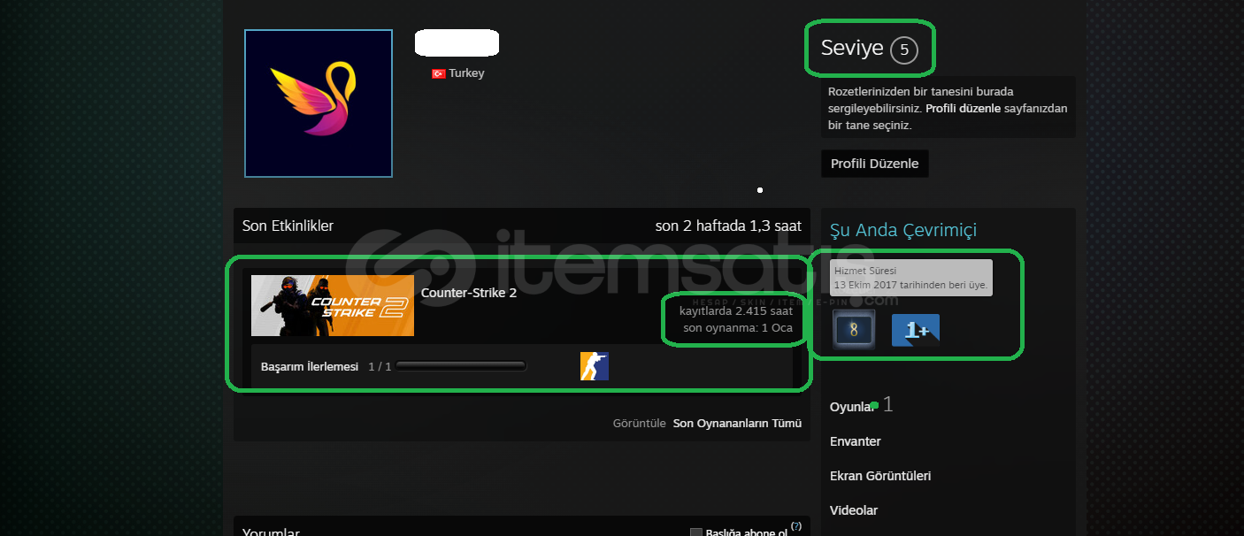
Task: Click the Başarım İlerlemesi progress bar
Action: [461, 366]
